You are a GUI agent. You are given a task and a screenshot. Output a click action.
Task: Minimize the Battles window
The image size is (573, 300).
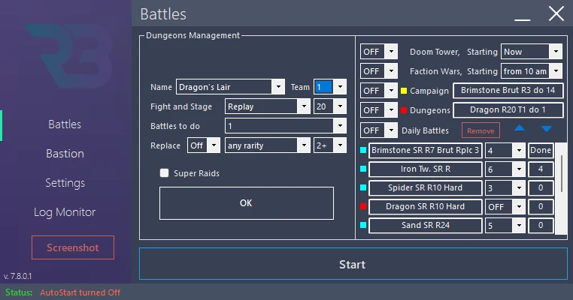click(522, 19)
